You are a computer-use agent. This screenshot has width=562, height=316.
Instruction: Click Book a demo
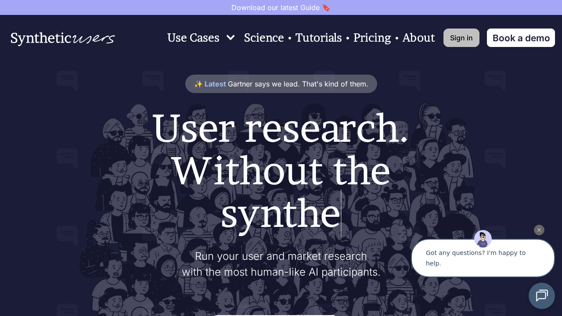pos(521,38)
